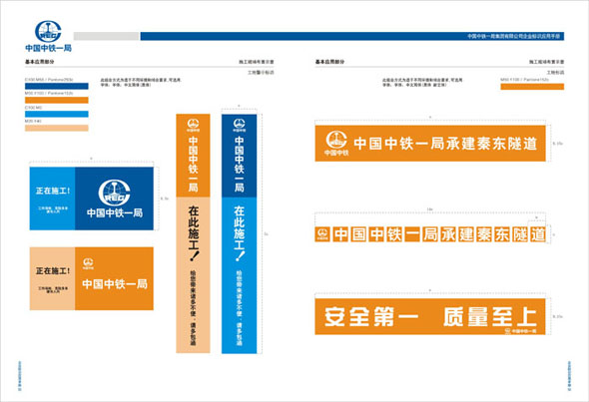Click the large globe logo on the blue sign
Screen dimensions: 589x402
coord(114,194)
